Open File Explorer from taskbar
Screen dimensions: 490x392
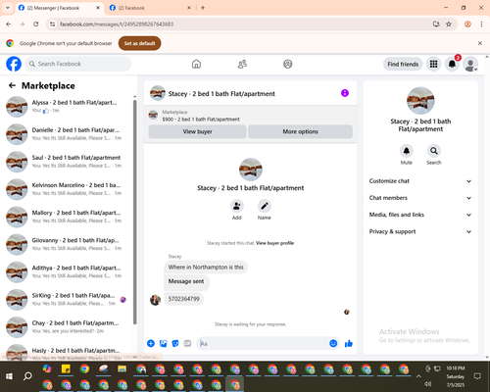click(122, 369)
